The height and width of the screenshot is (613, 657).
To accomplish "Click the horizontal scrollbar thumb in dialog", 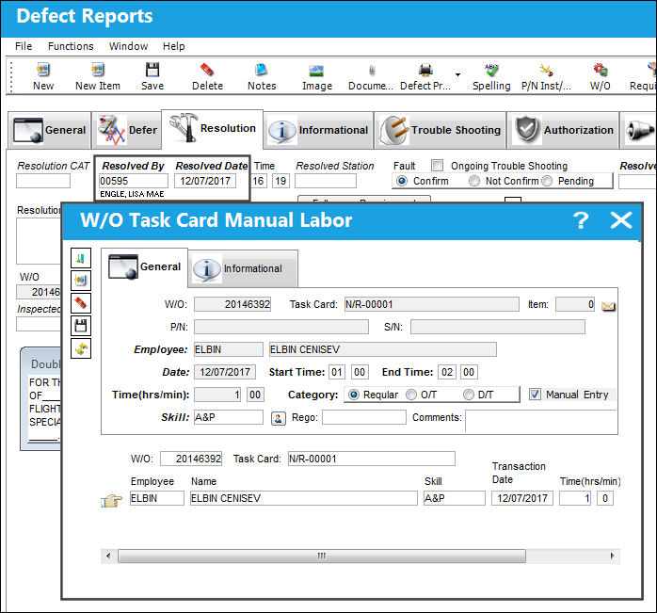I will (x=321, y=556).
